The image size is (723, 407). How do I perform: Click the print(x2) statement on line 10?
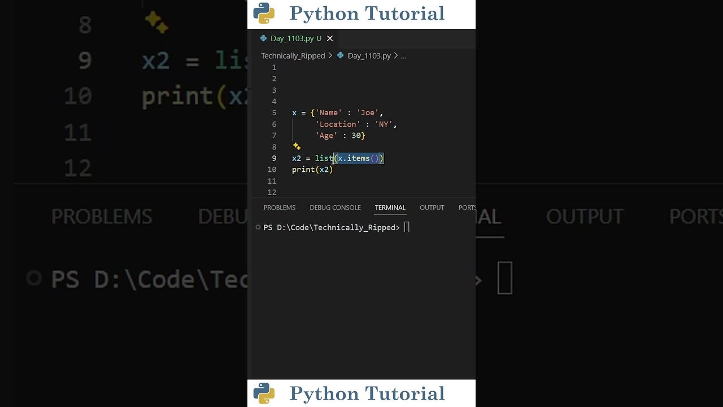point(312,170)
